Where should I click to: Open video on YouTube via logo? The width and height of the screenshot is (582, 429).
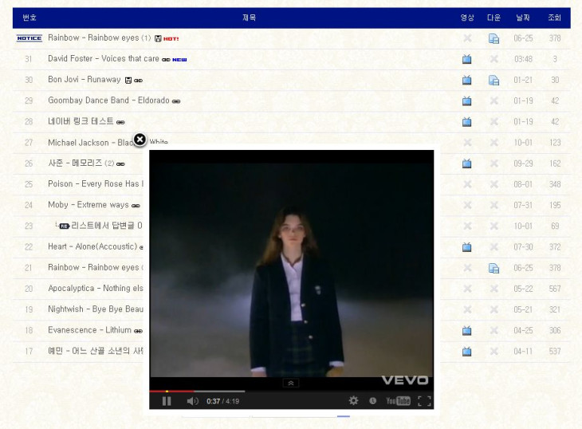pyautogui.click(x=398, y=401)
